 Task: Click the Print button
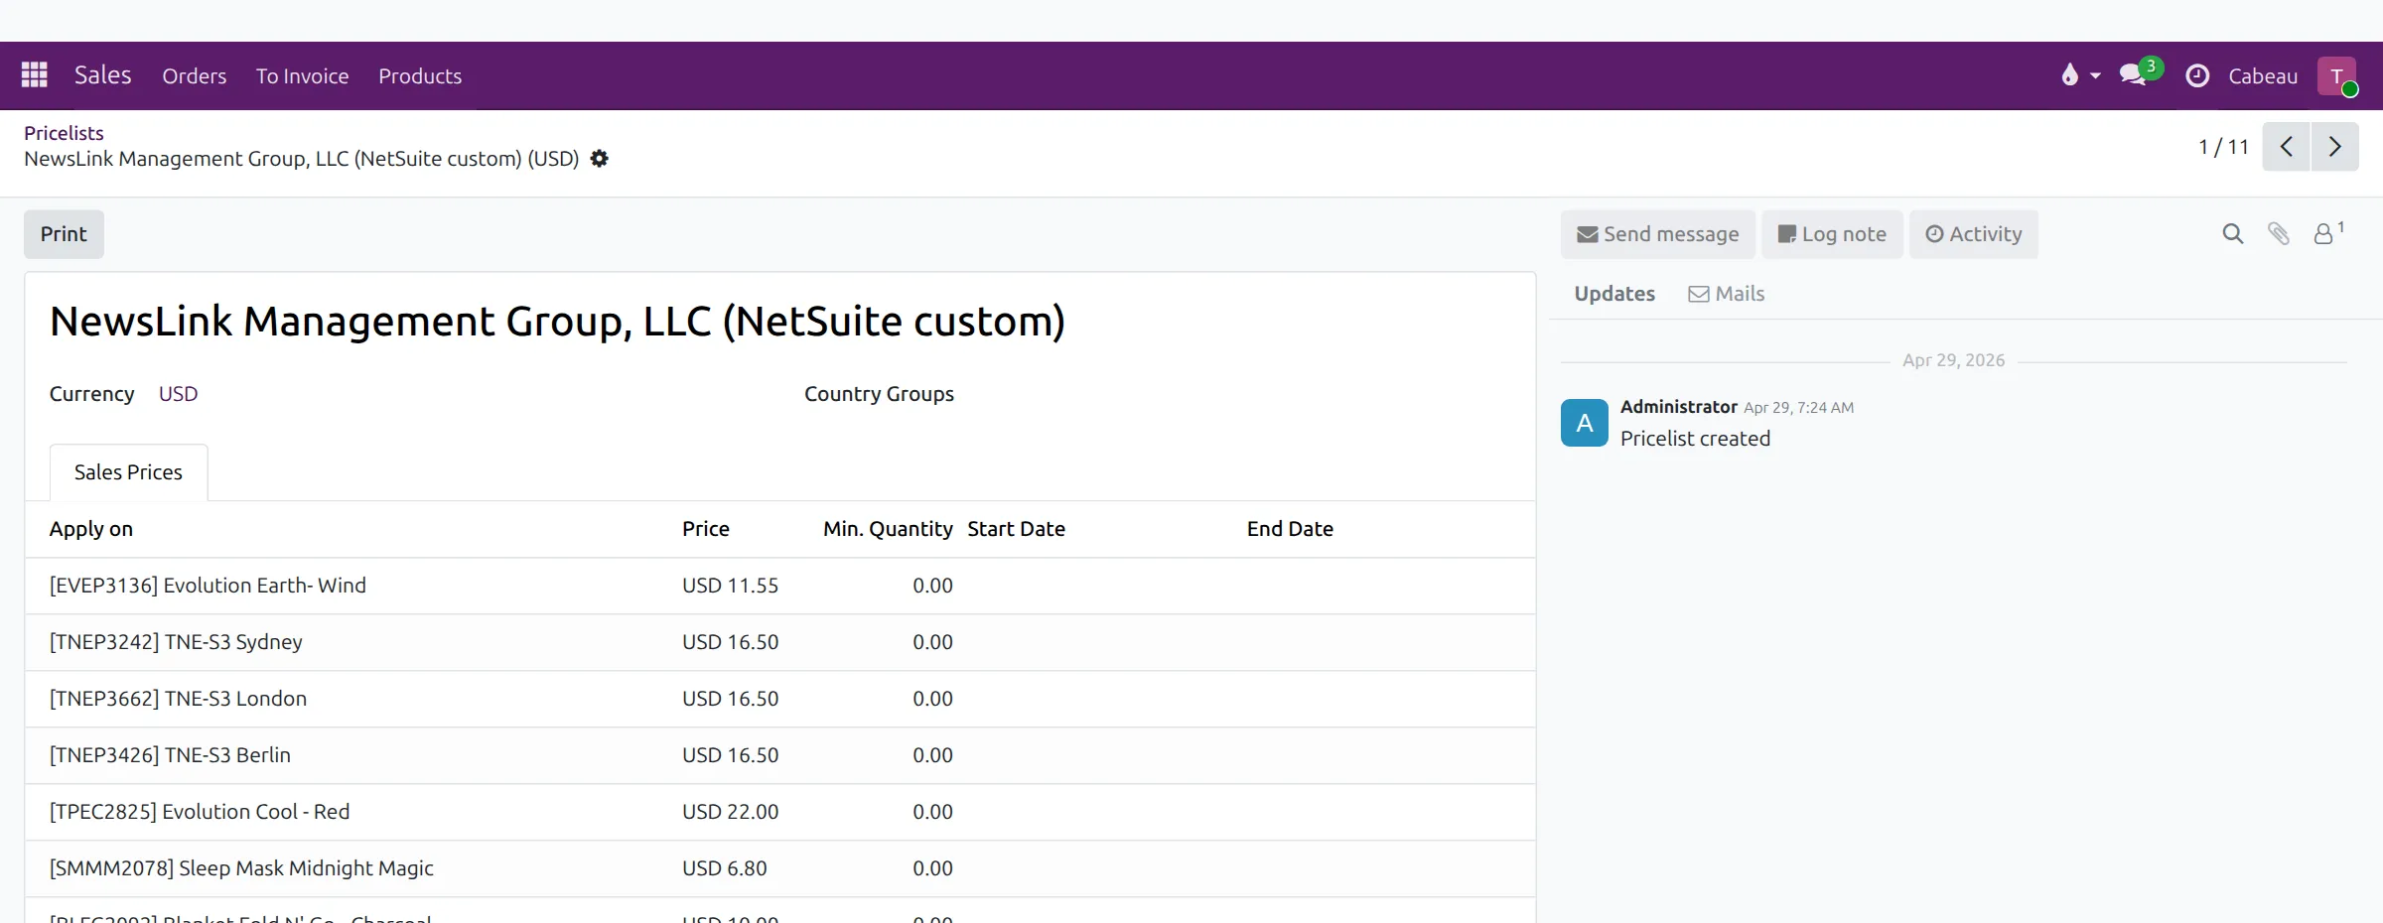click(x=64, y=234)
